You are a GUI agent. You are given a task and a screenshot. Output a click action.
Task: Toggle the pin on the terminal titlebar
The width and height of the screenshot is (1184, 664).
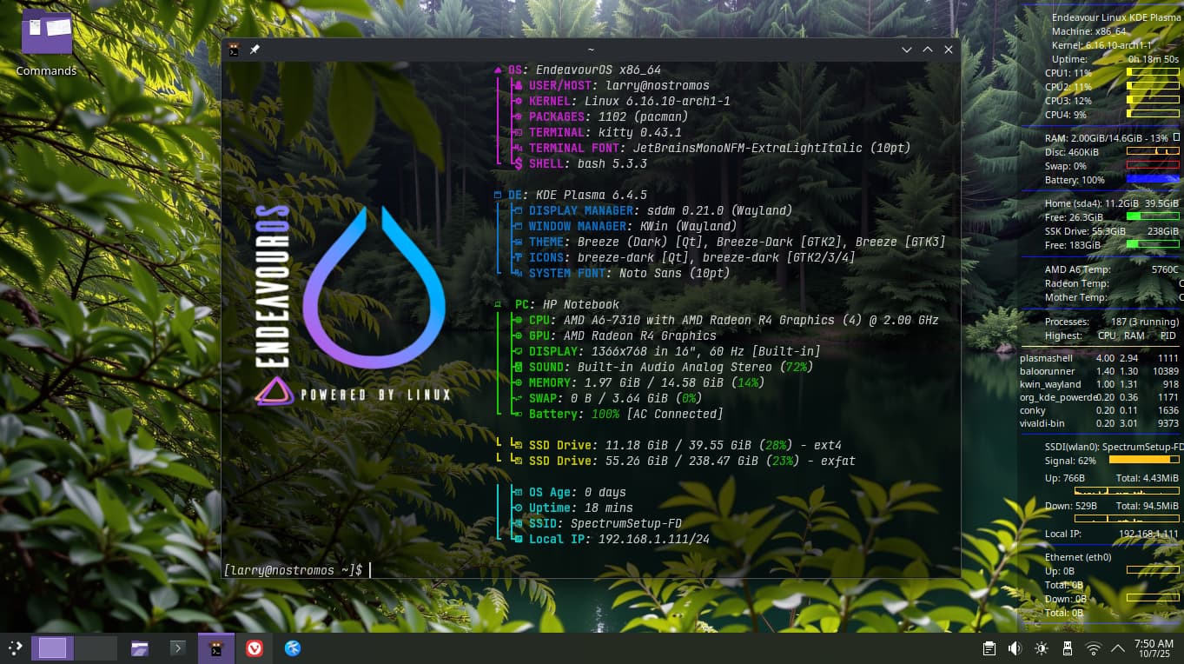coord(255,50)
